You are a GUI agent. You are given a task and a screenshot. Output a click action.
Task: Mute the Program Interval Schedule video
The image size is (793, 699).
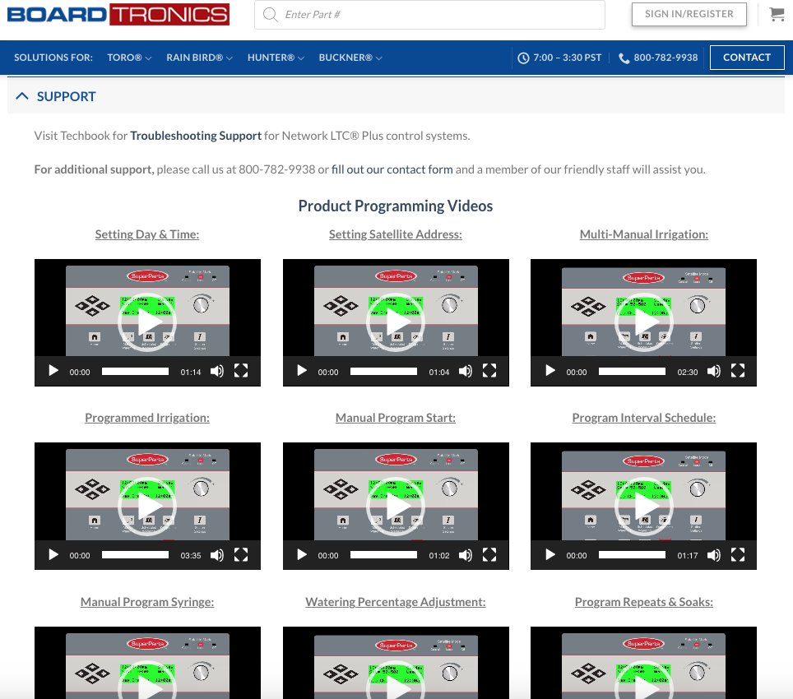[714, 555]
